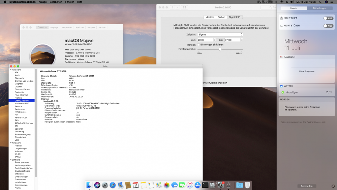
Task: Open App Store icon in Dock
Action: pyautogui.click(x=197, y=185)
